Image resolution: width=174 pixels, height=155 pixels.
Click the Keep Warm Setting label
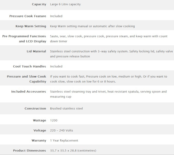tap(31, 26)
